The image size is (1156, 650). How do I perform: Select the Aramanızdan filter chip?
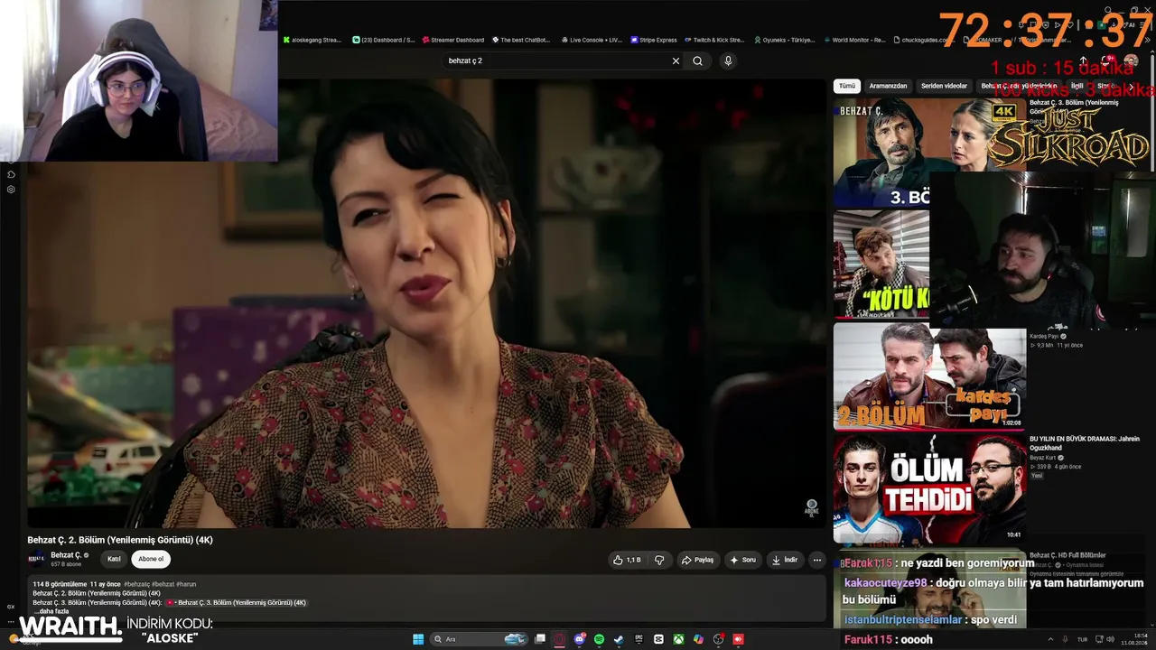point(888,86)
